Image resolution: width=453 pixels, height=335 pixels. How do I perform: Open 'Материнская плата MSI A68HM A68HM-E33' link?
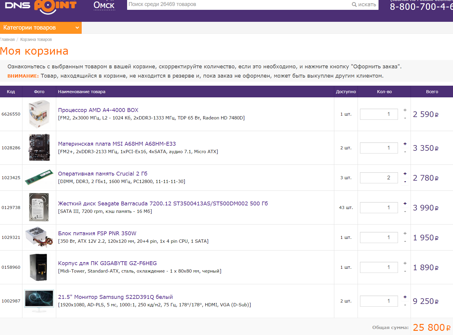click(x=117, y=144)
